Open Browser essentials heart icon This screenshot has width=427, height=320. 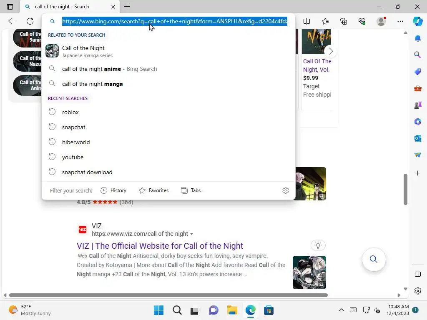pyautogui.click(x=362, y=21)
